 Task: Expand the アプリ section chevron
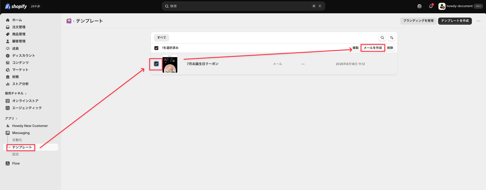click(x=16, y=119)
